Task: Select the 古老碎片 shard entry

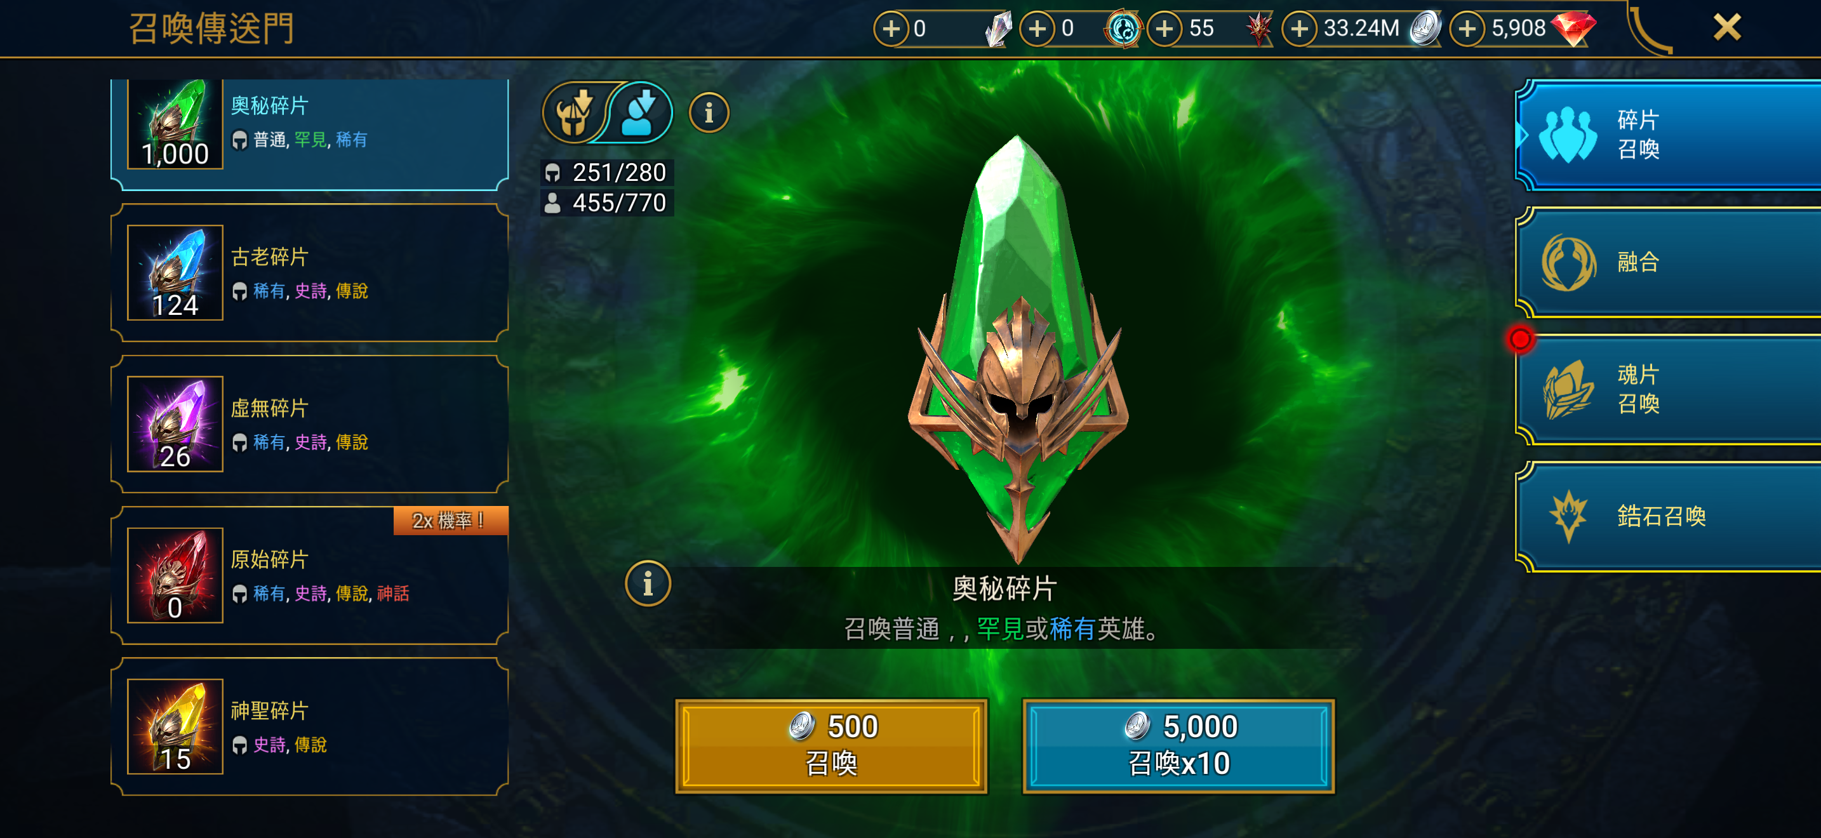Action: pyautogui.click(x=310, y=273)
